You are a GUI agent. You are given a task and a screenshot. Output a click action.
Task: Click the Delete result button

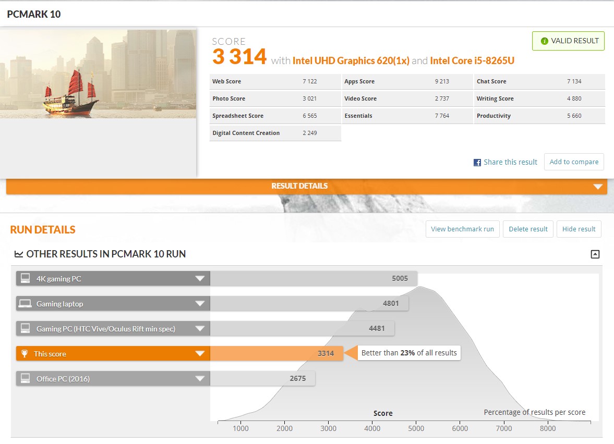[x=528, y=229]
